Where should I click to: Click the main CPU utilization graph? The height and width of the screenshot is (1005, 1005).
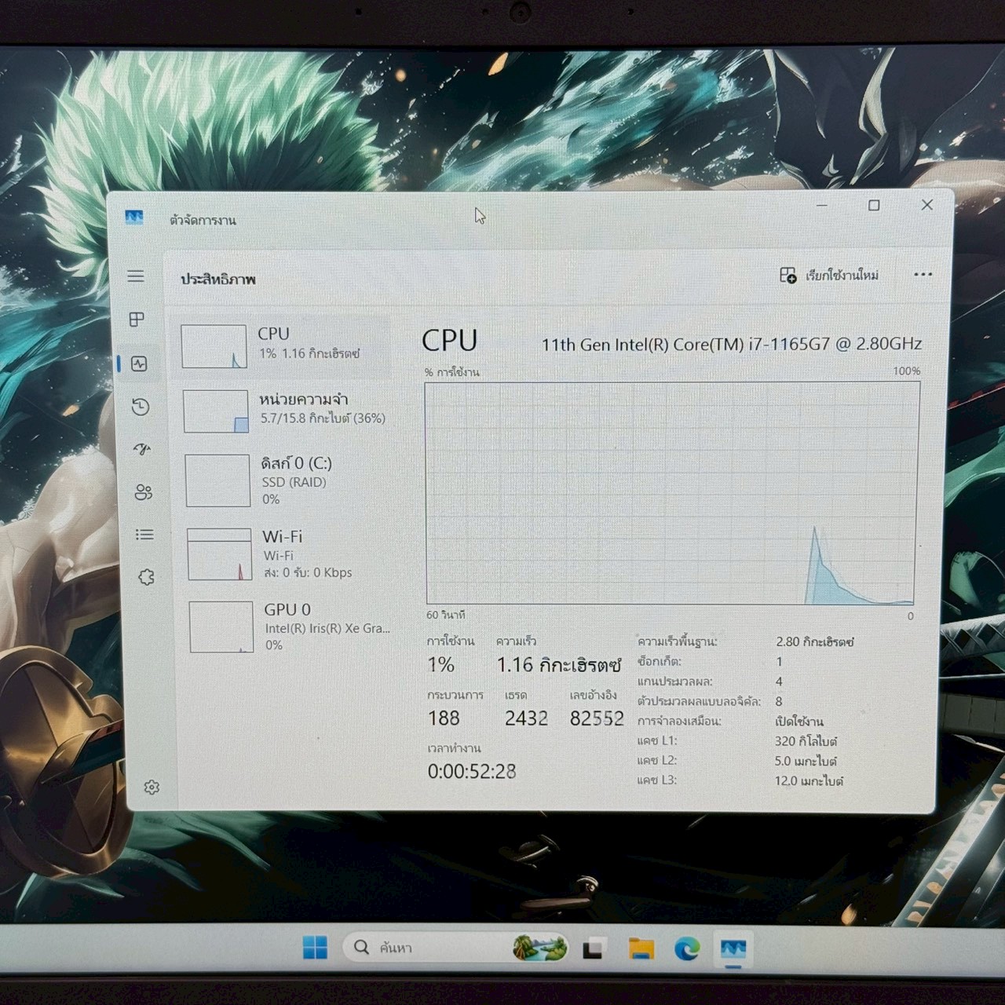pyautogui.click(x=671, y=493)
